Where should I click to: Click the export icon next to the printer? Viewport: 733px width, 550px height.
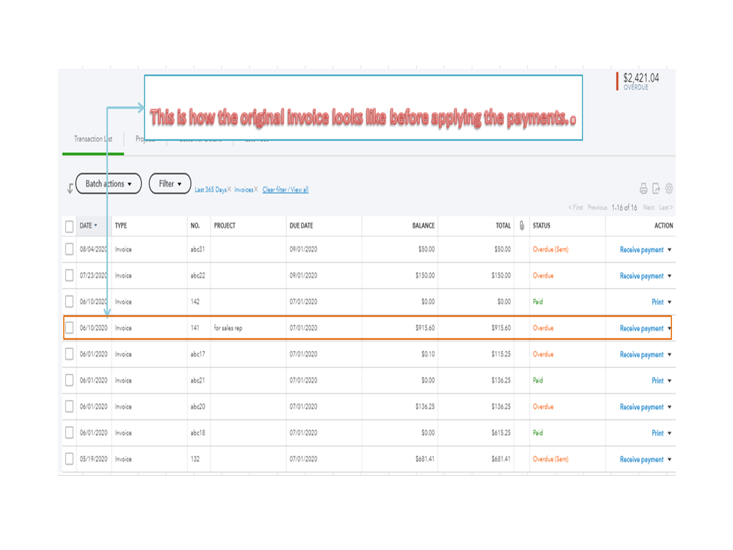656,187
